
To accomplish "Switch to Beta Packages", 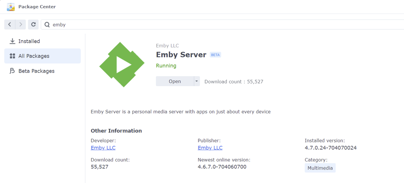I will pyautogui.click(x=36, y=71).
